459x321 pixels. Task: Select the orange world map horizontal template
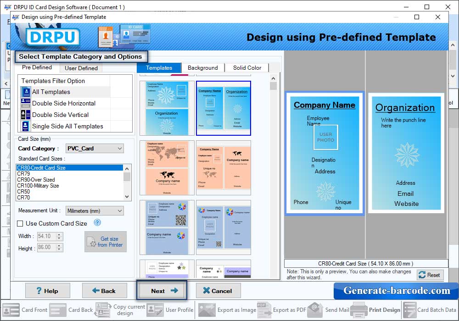point(167,168)
